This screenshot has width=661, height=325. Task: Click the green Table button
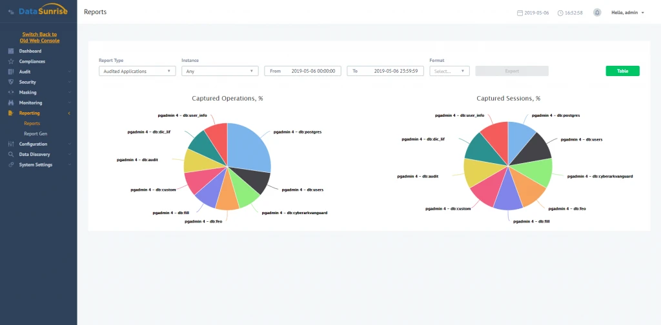(x=622, y=71)
